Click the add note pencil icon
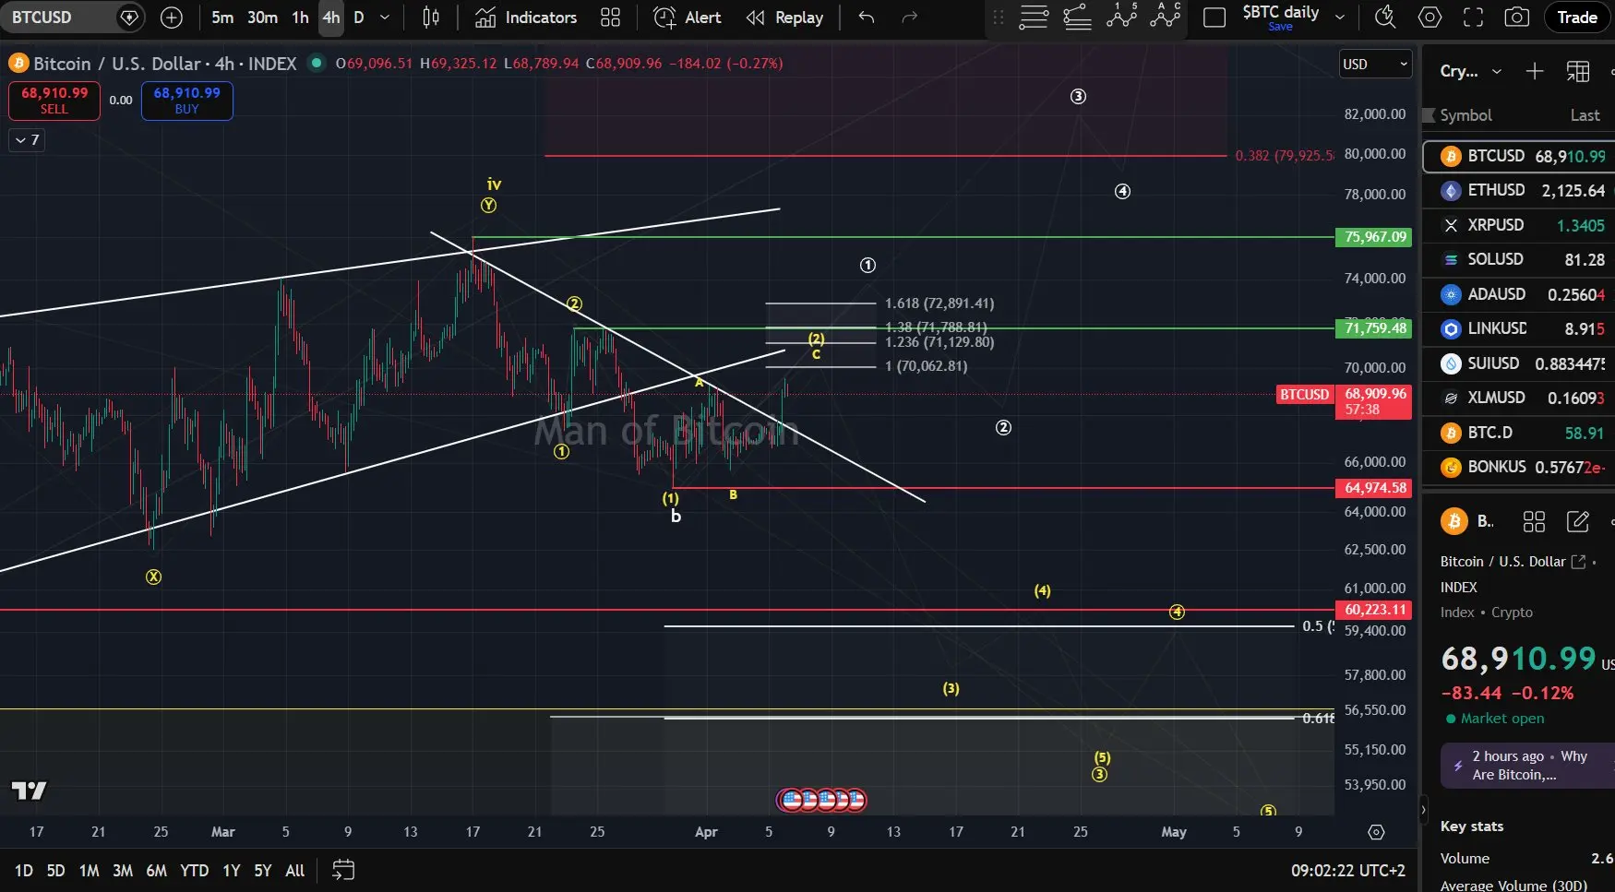1615x892 pixels. click(x=1578, y=522)
